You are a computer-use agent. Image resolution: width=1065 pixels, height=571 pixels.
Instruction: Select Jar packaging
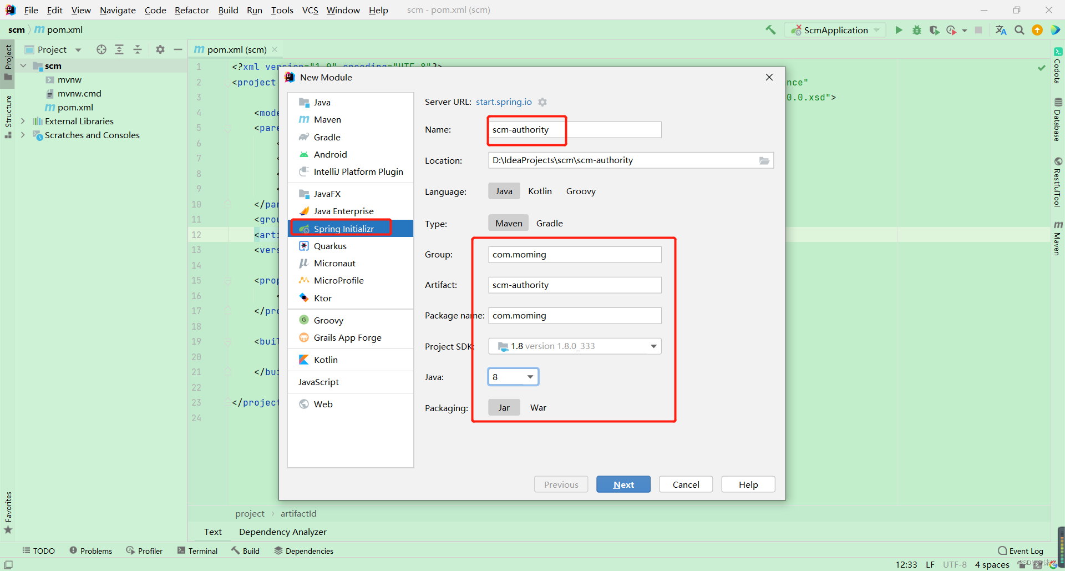pos(504,407)
